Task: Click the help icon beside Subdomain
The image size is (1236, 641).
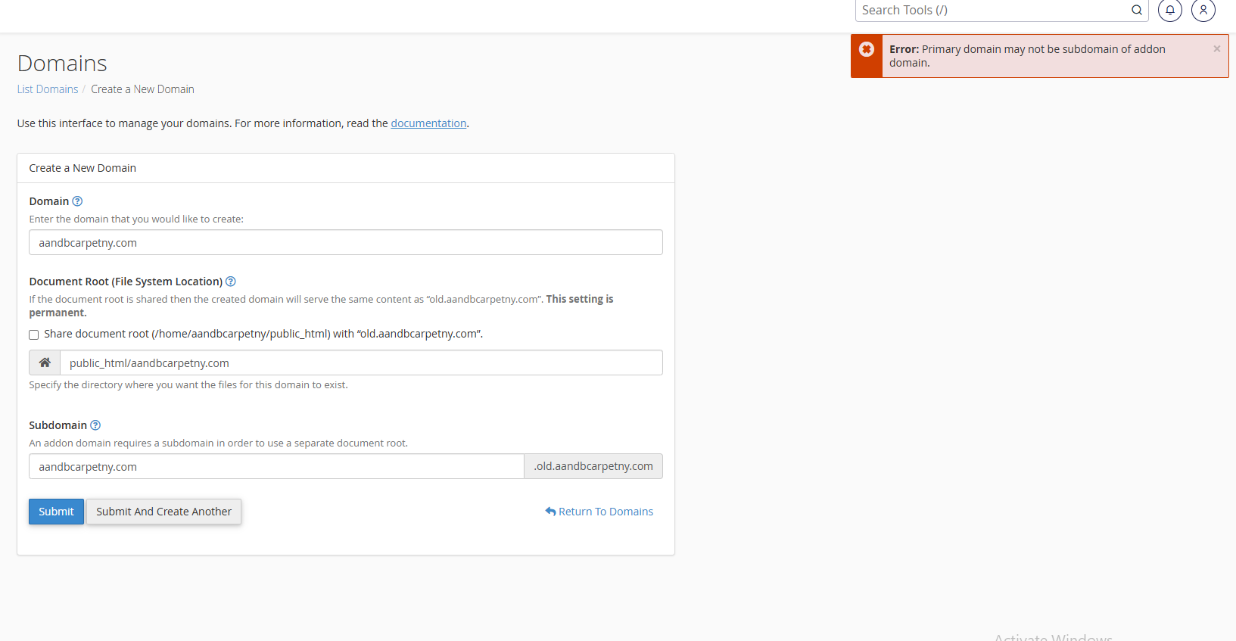Action: pyautogui.click(x=95, y=425)
